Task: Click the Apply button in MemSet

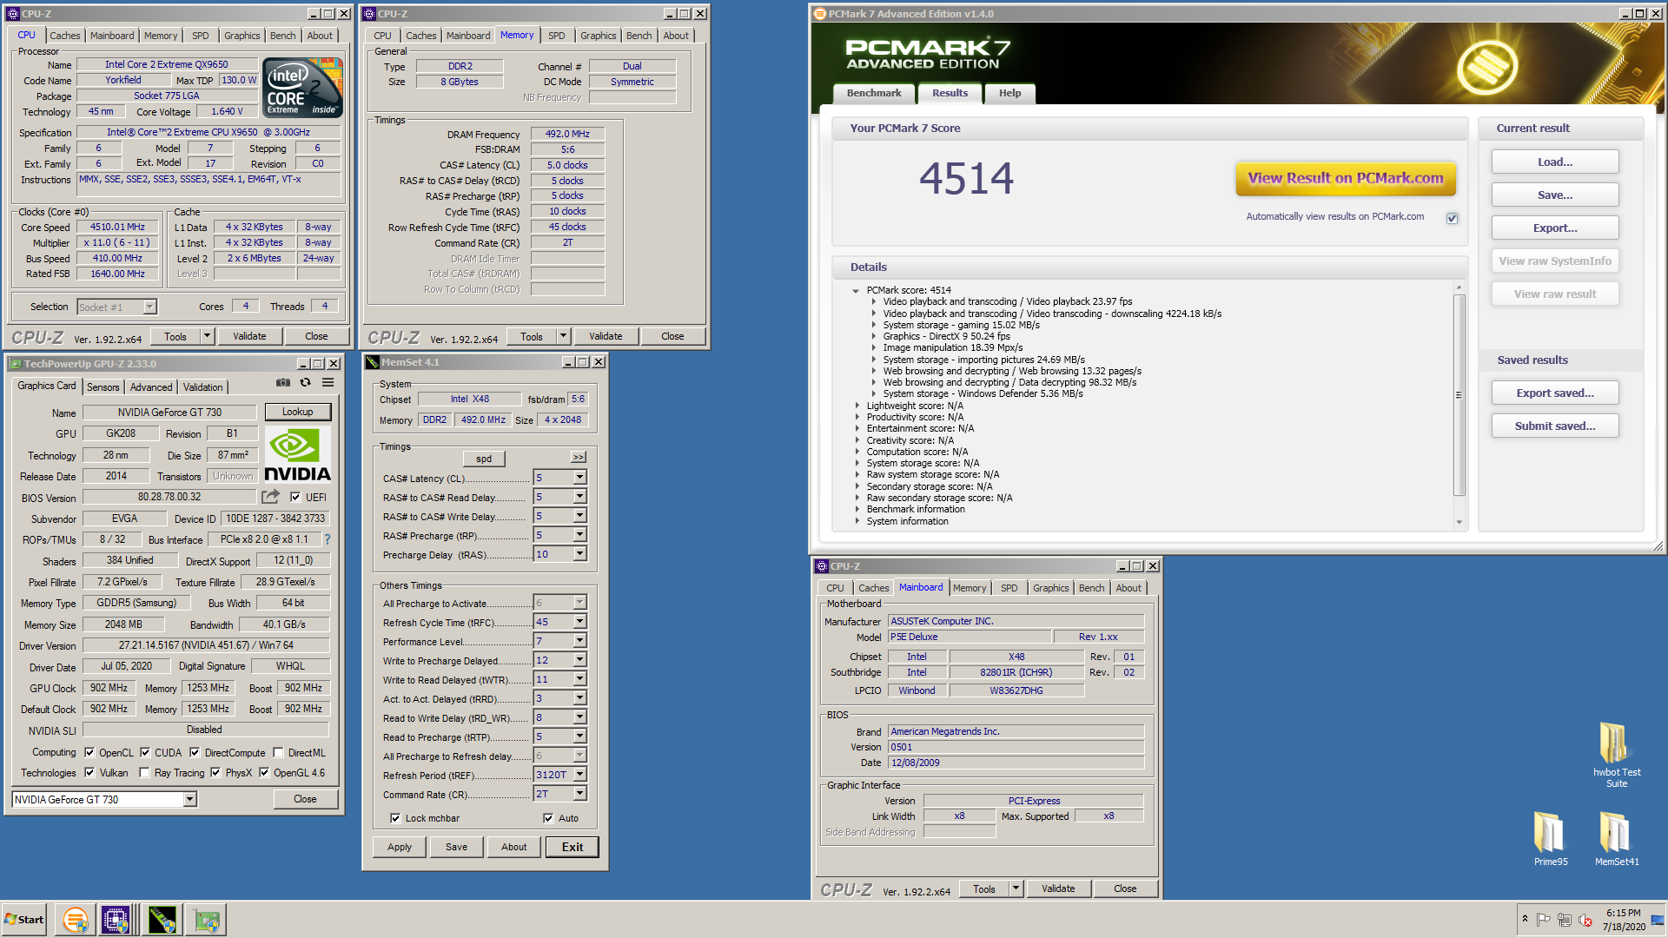Action: pos(400,847)
